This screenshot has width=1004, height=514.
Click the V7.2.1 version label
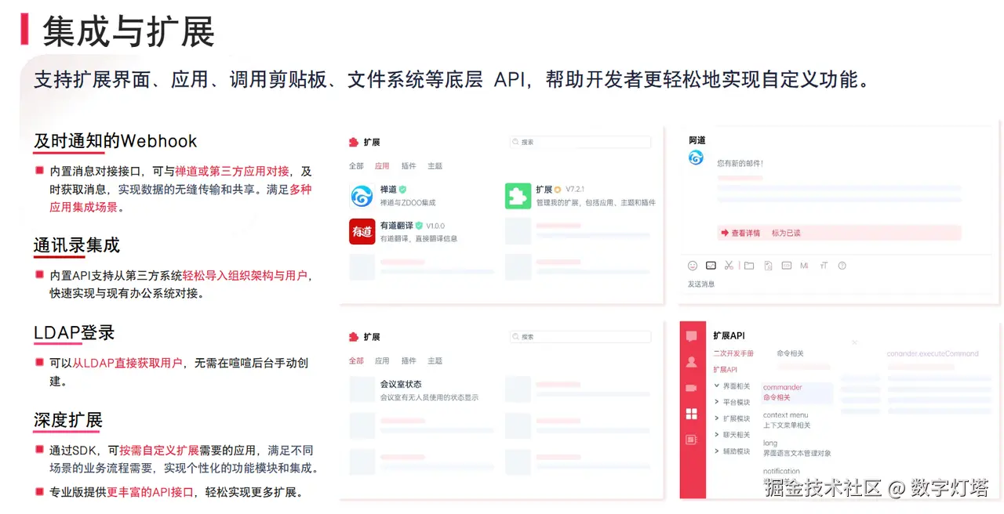(x=575, y=190)
